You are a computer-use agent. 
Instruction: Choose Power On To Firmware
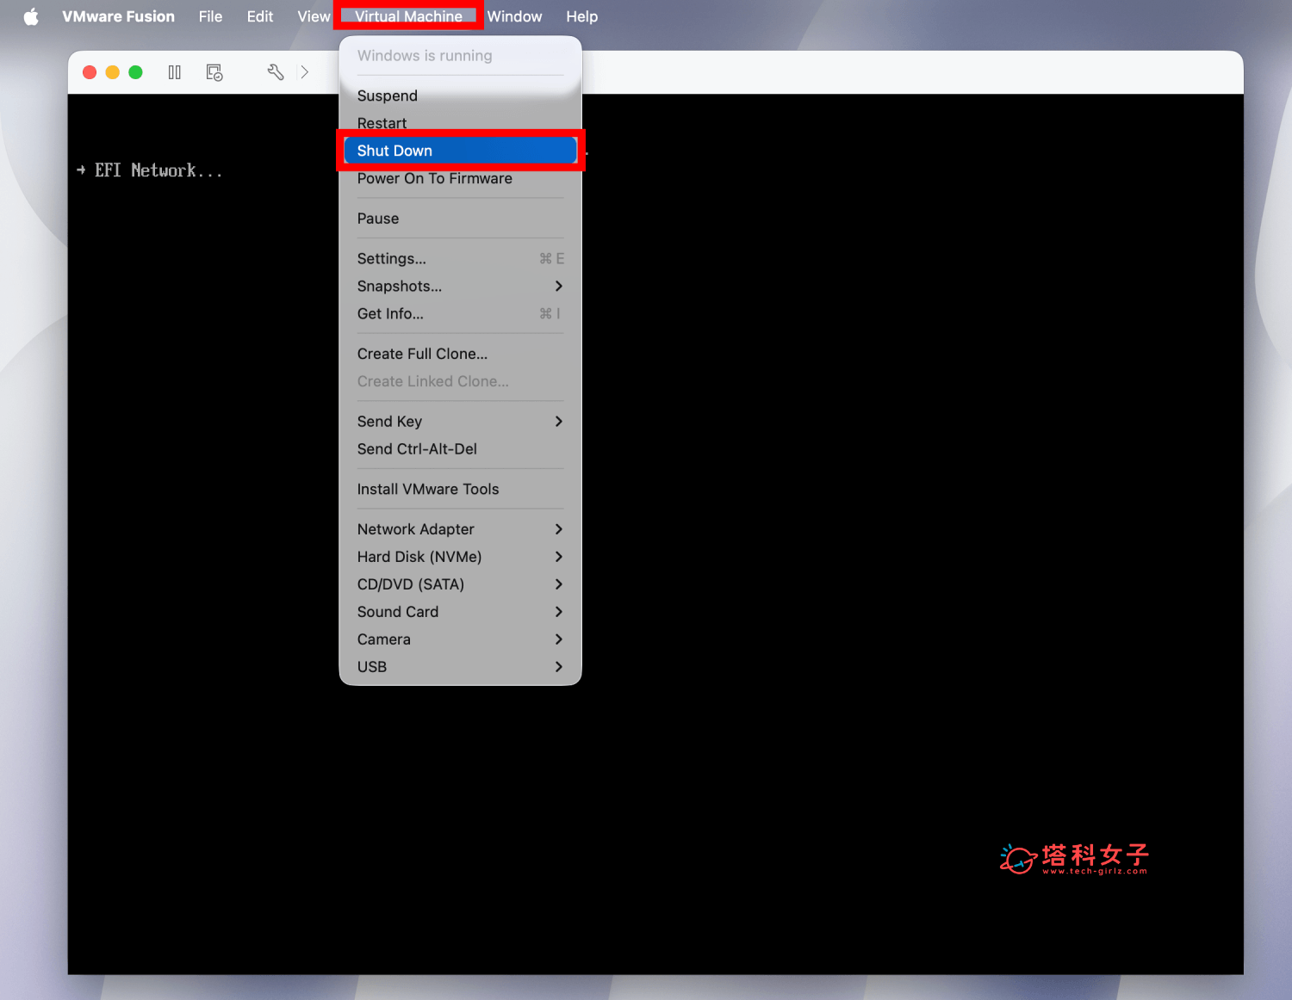coord(460,178)
